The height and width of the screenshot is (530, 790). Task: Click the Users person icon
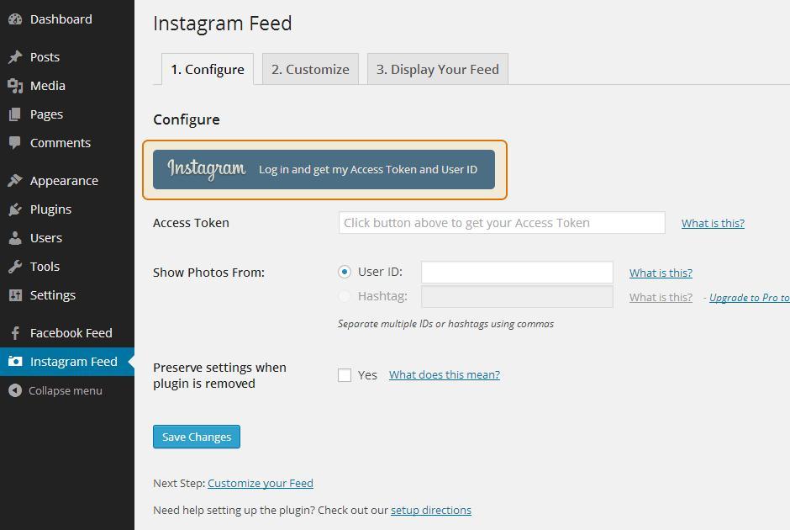(15, 238)
